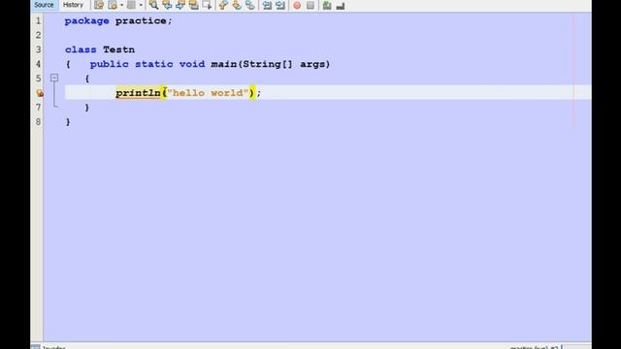Image resolution: width=621 pixels, height=349 pixels.
Task: Click the Uncomment lines icon
Action: [x=341, y=6]
